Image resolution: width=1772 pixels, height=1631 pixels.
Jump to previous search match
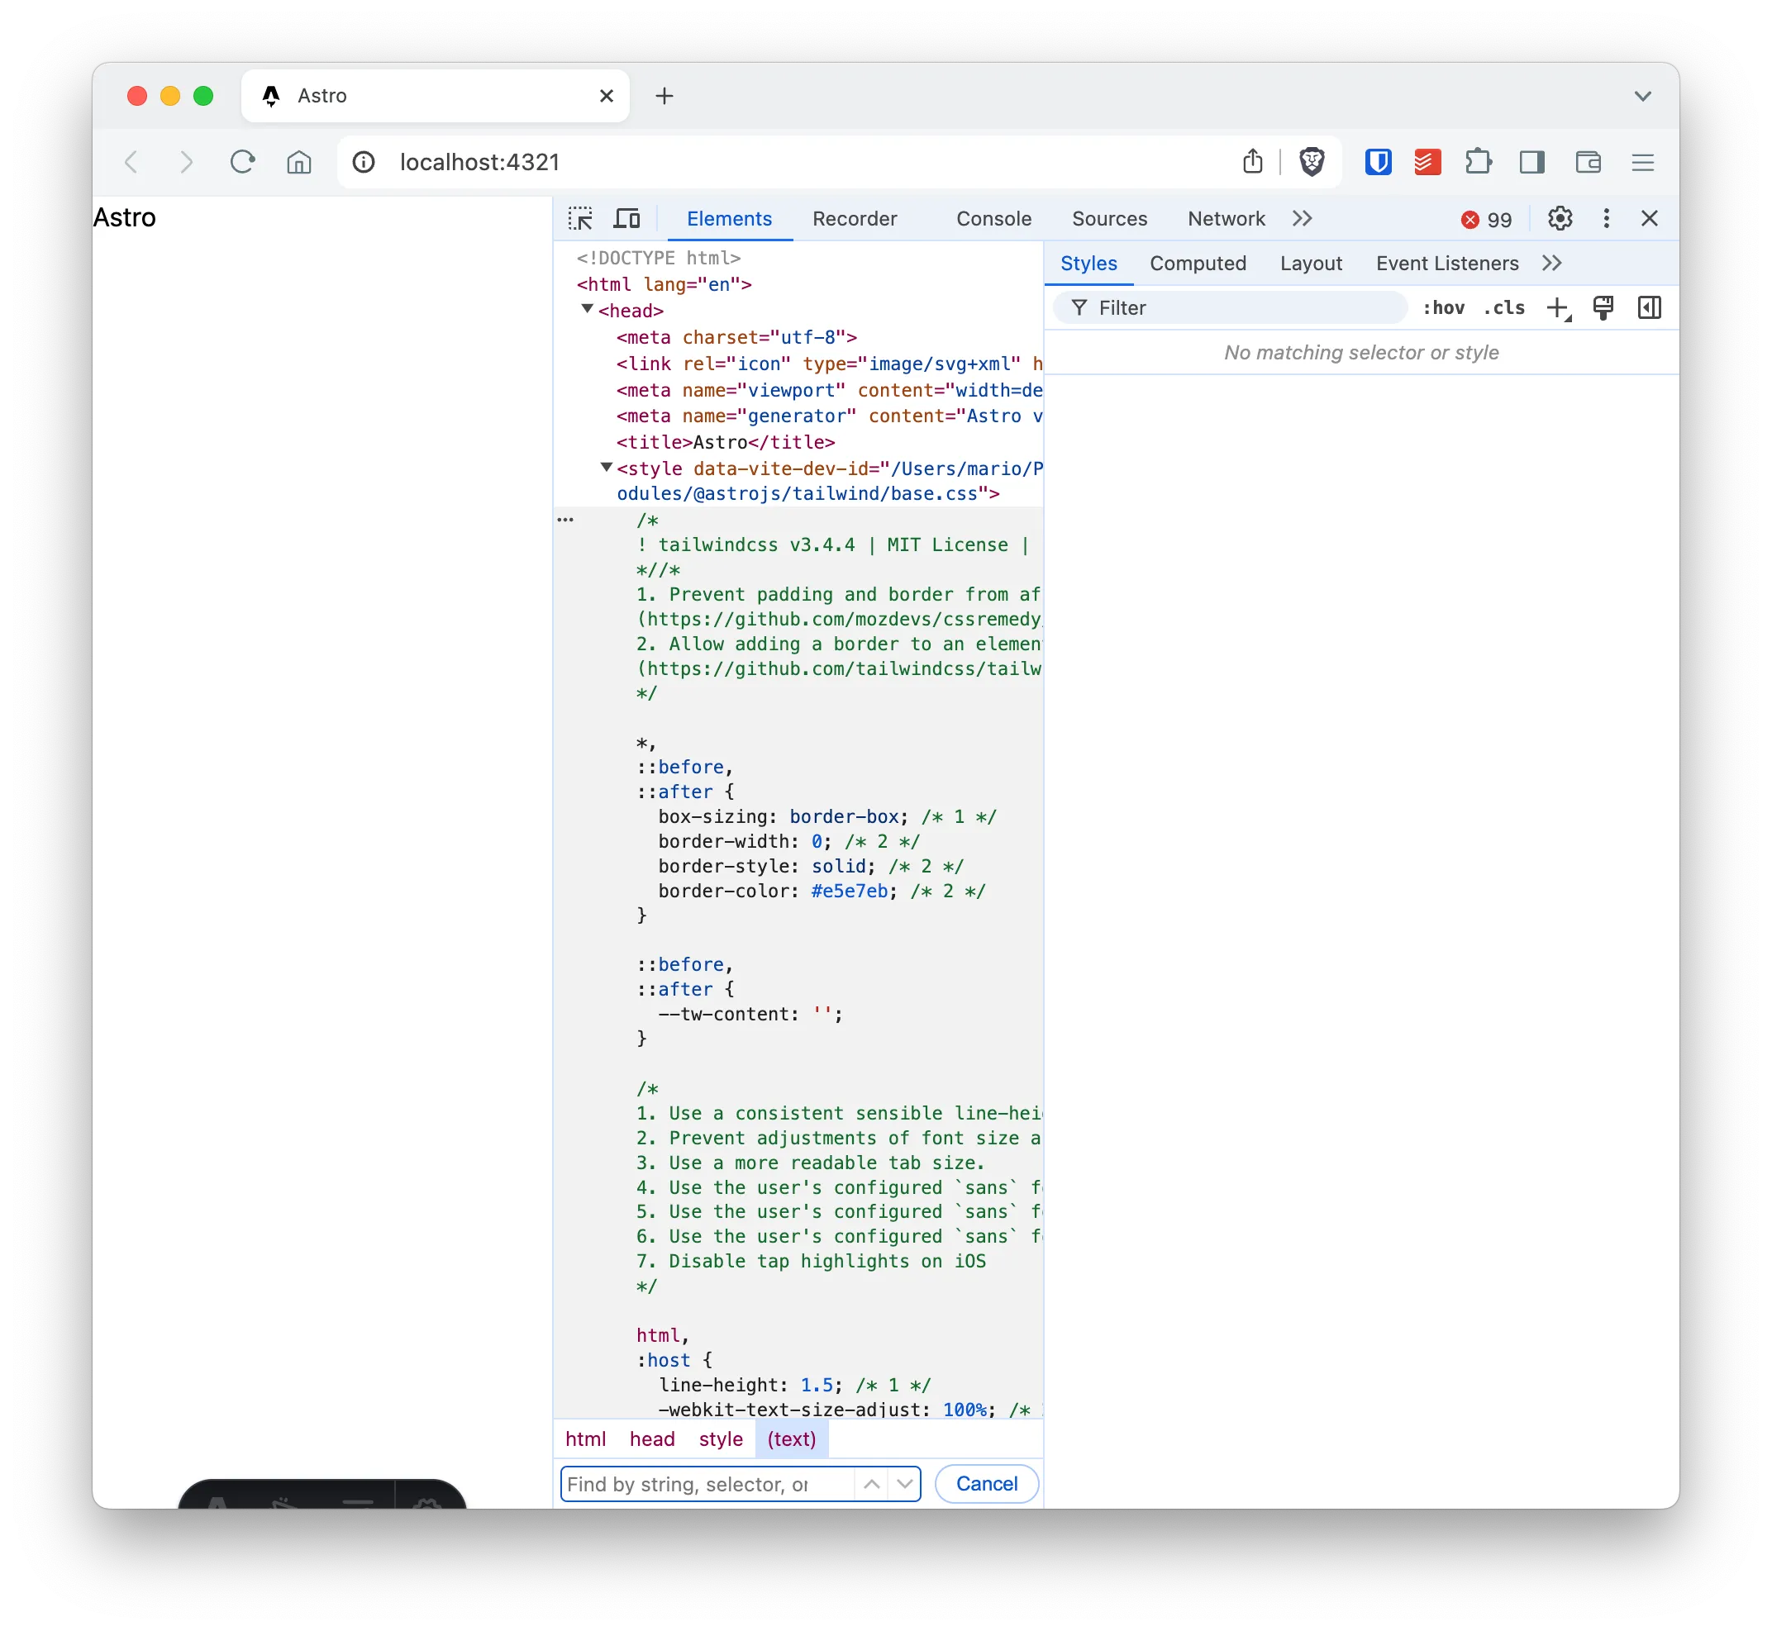point(871,1485)
